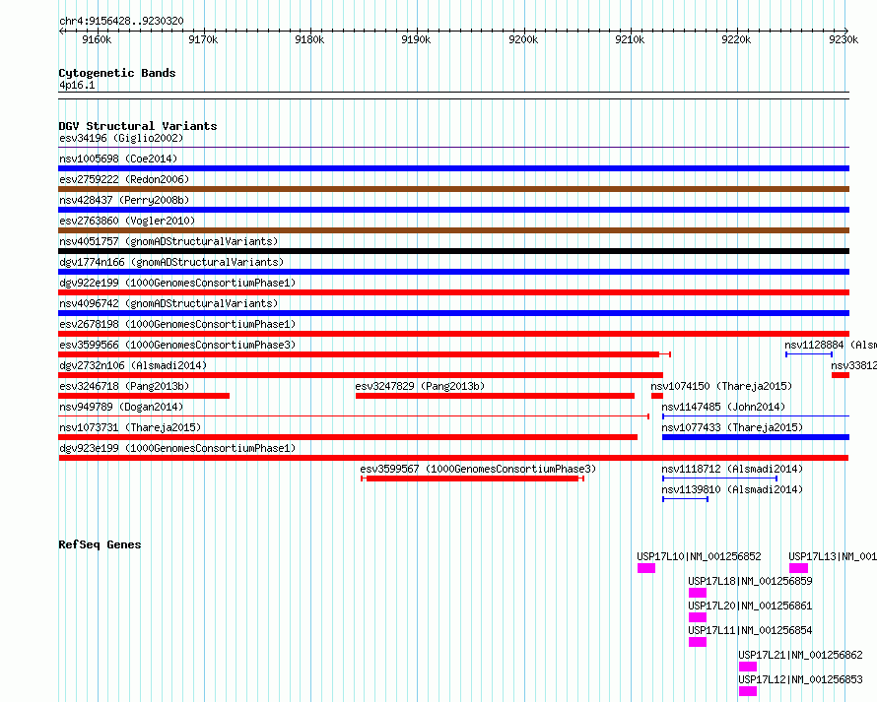Click the magenta USP17L20 gene block

tap(698, 617)
